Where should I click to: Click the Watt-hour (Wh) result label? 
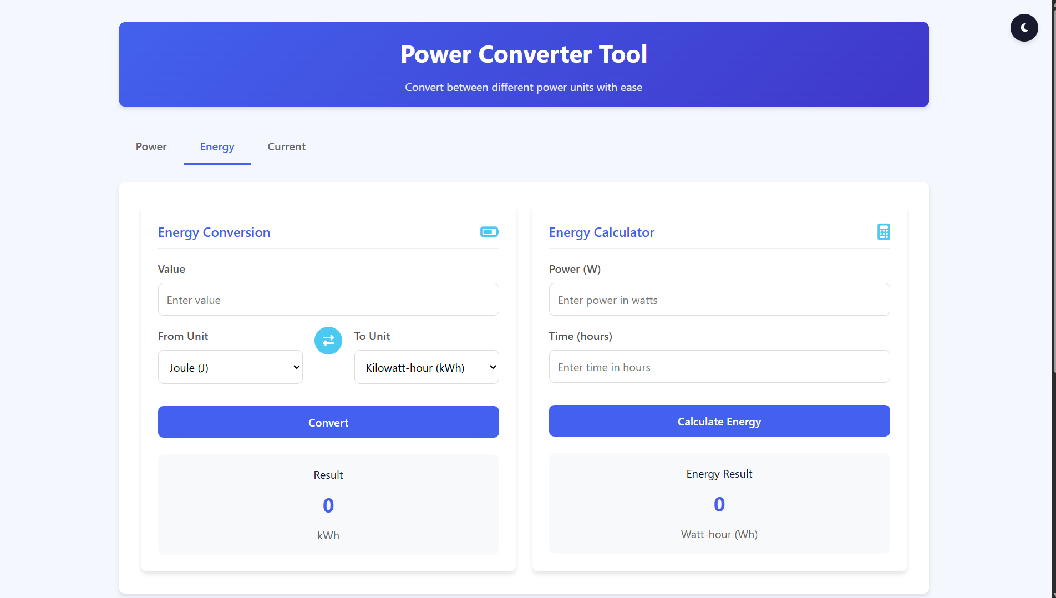click(x=719, y=534)
